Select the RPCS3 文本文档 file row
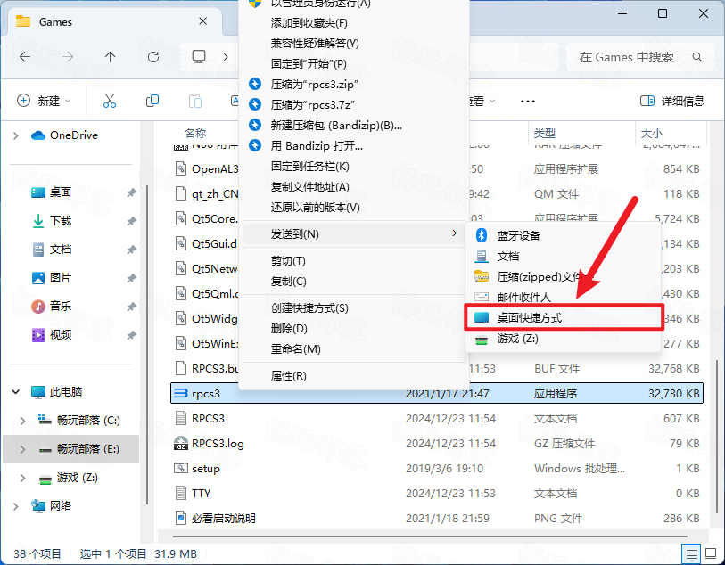This screenshot has width=725, height=565. click(x=436, y=419)
